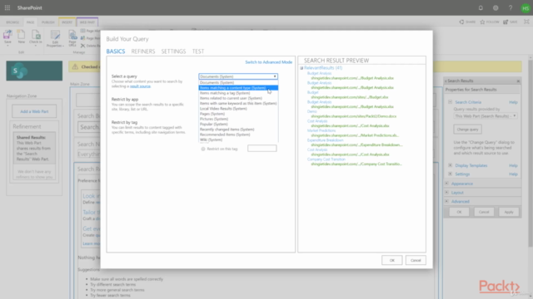
Task: Click the page vertical scrollbar
Action: (531, 153)
